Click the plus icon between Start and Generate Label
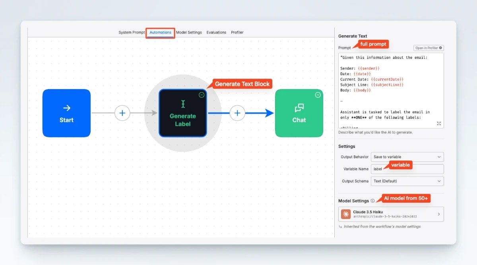Screen dimensions: 477x265 point(122,113)
